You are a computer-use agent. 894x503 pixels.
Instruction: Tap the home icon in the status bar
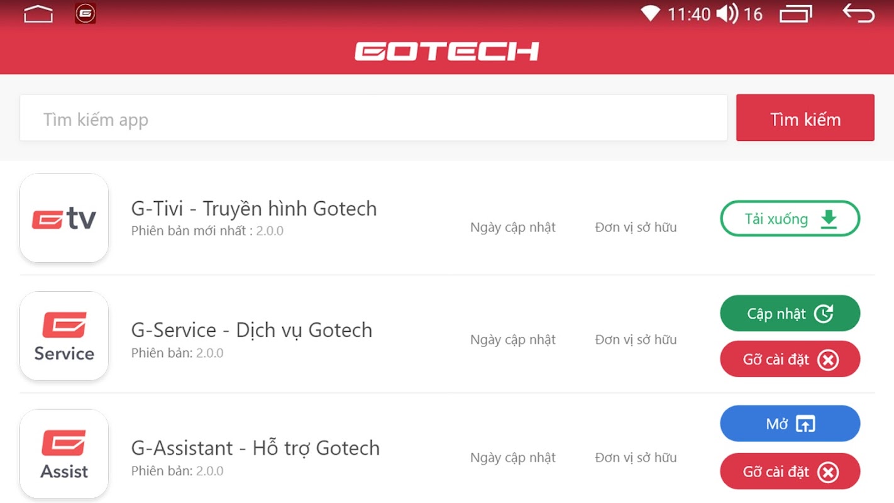pos(38,13)
